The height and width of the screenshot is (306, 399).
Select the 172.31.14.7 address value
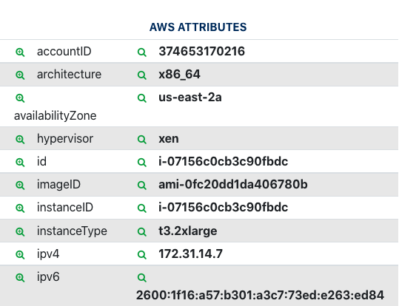(190, 254)
